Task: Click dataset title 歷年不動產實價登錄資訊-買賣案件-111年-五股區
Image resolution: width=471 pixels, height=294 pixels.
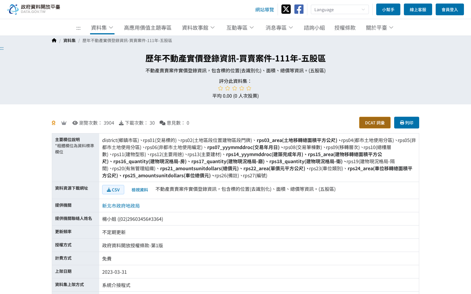Action: (x=235, y=59)
